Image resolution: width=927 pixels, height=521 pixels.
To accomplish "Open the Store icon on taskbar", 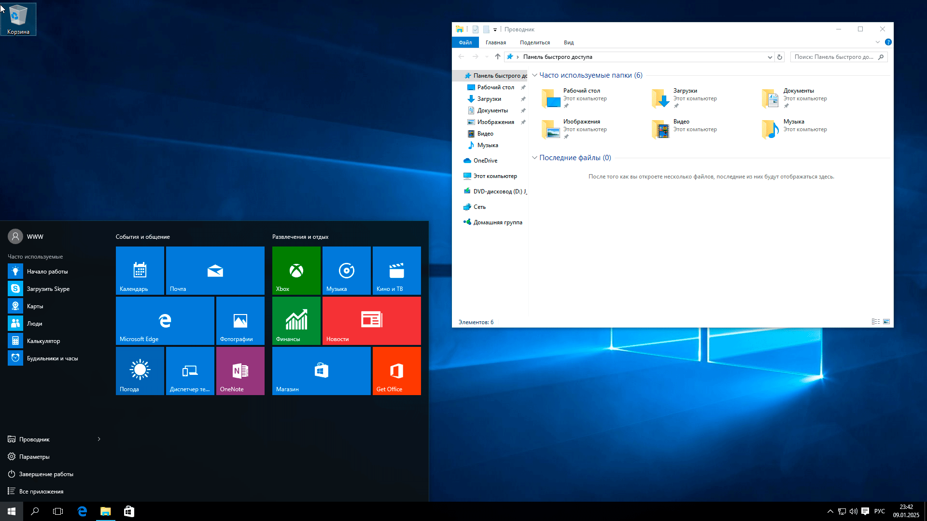I will click(x=129, y=511).
